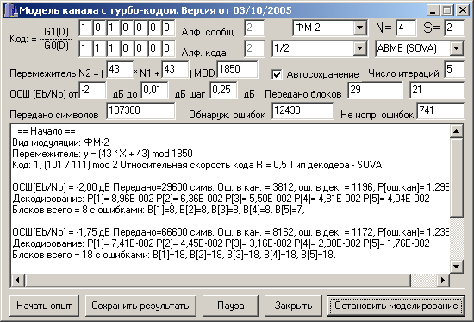
Task: Click the Передано символов field 107300
Action: coord(140,110)
